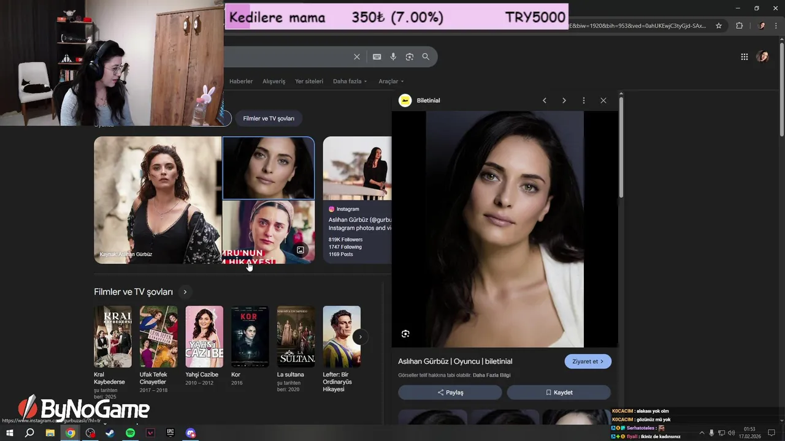
Task: Go to next image in preview panel
Action: [x=564, y=100]
